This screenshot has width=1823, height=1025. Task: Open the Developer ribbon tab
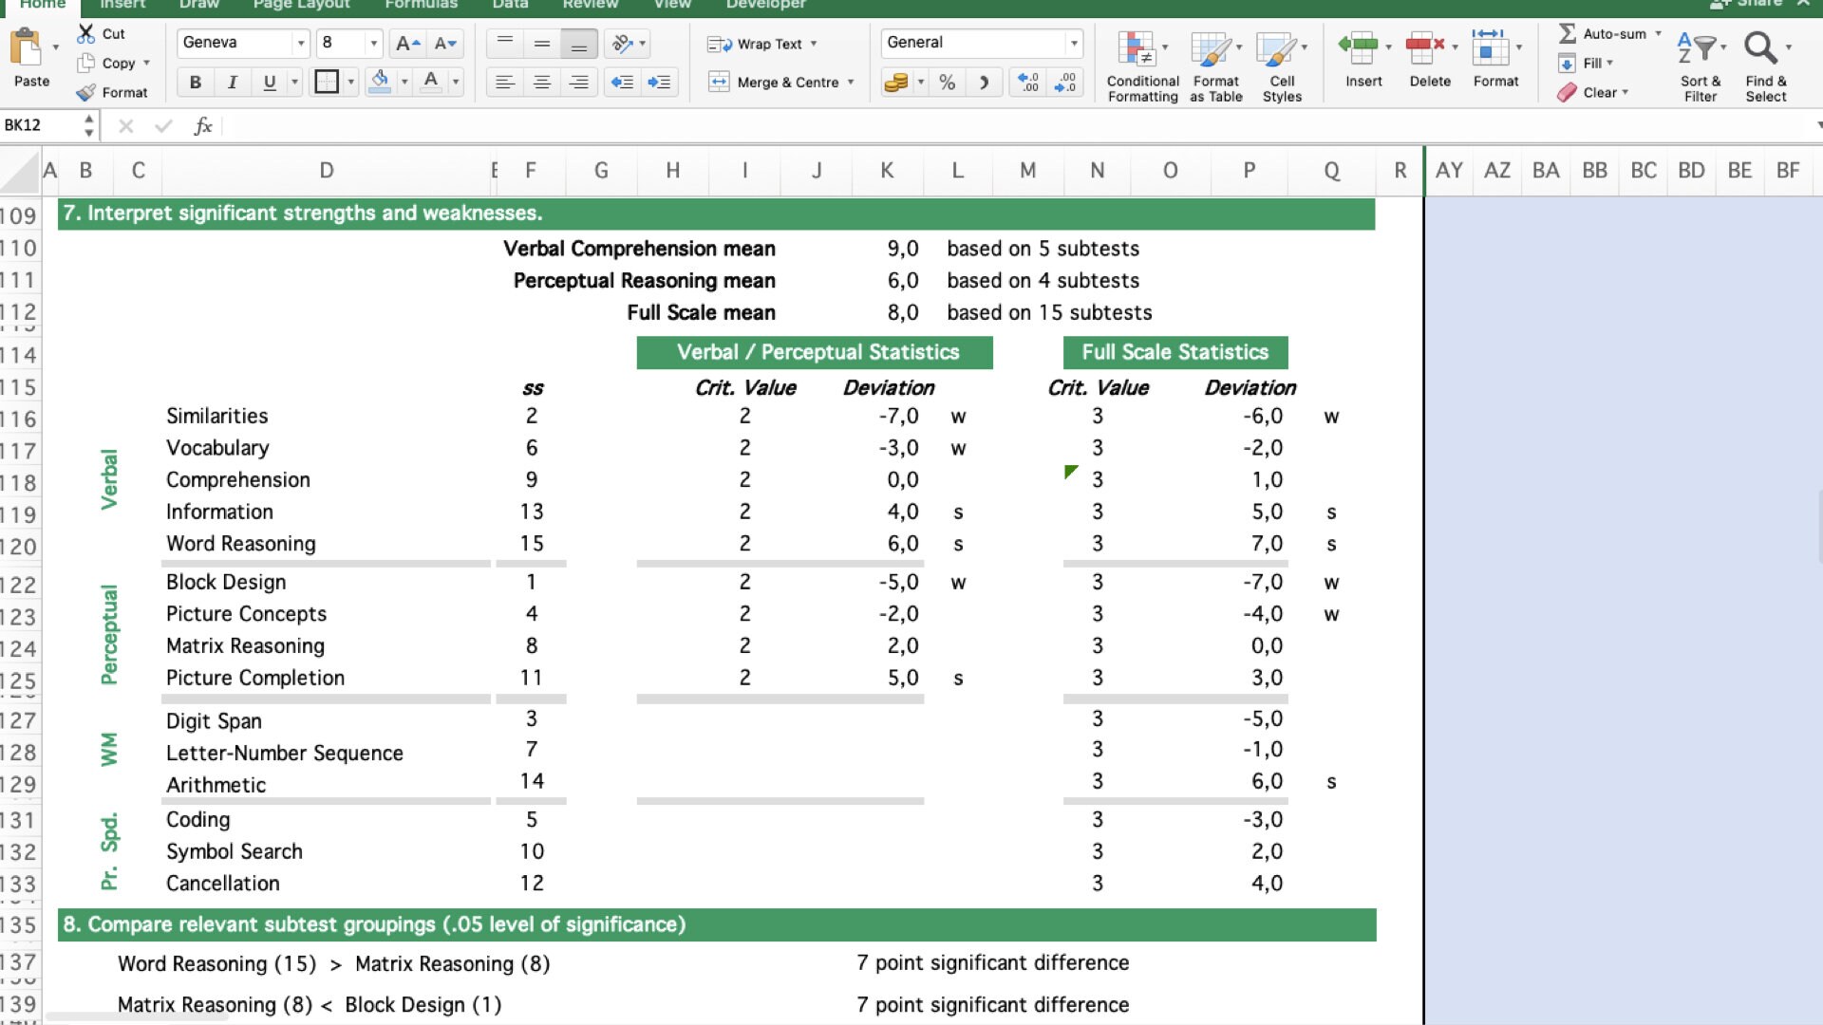click(765, 5)
